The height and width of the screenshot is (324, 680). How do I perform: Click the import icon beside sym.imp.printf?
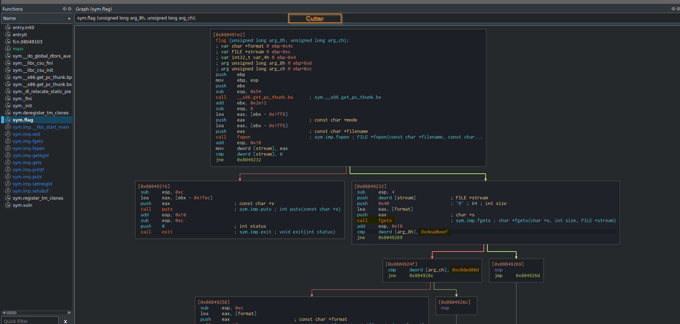coord(8,169)
